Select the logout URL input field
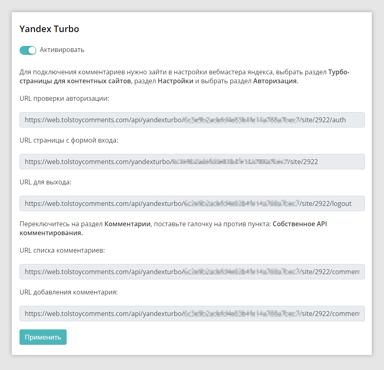384x370 pixels. pos(192,203)
